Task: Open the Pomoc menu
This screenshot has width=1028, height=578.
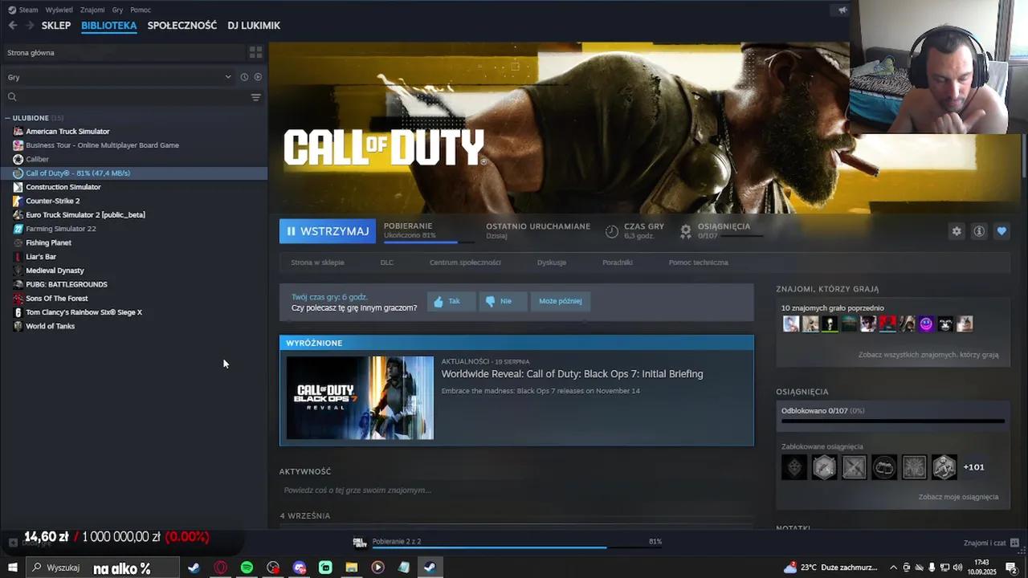Action: 141,10
